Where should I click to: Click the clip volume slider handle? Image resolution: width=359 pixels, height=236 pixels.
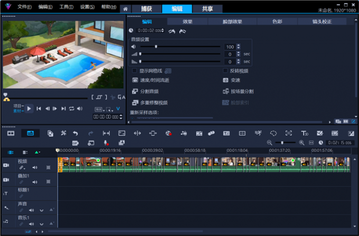156,46
